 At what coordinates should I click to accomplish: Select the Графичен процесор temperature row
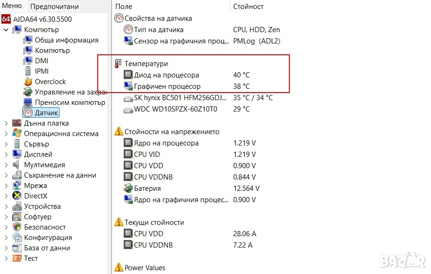tap(187, 86)
